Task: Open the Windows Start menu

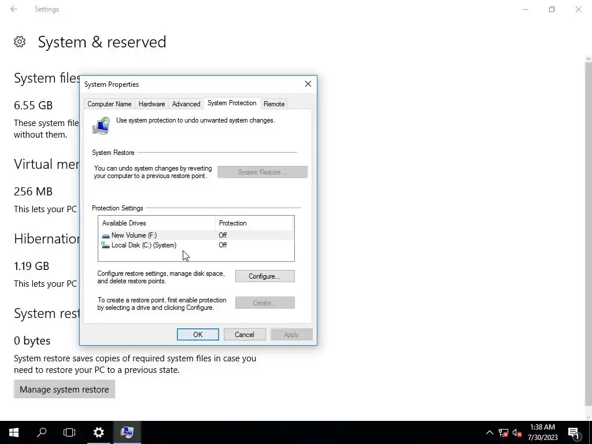Action: point(14,432)
